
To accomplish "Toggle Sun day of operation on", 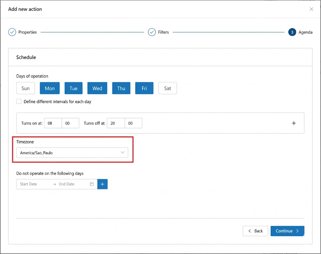I will point(25,88).
